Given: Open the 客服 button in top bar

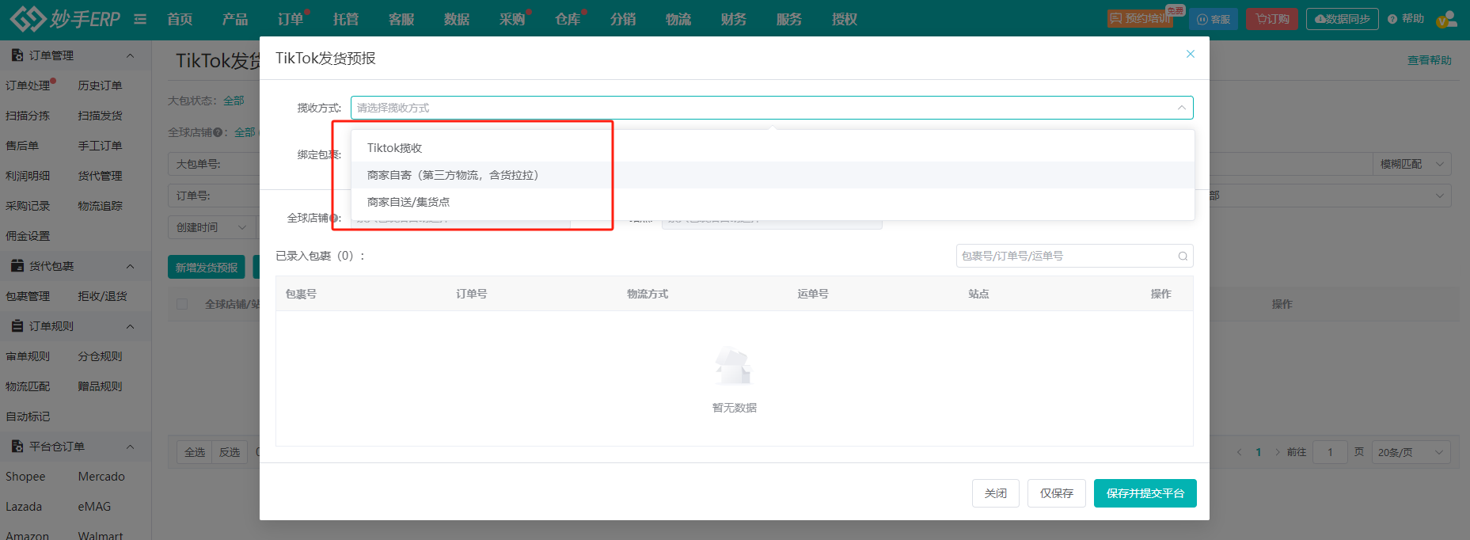Looking at the screenshot, I should [1213, 19].
